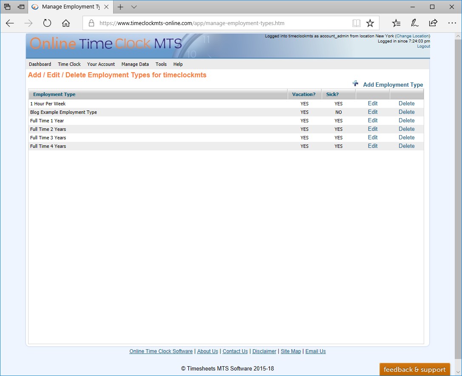This screenshot has width=462, height=376.
Task: Edit the Full Time 1 Year type
Action: click(x=373, y=121)
